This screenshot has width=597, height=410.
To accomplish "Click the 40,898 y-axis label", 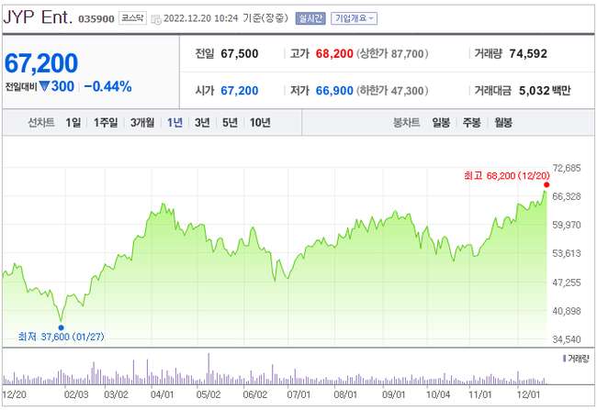I will (x=567, y=311).
